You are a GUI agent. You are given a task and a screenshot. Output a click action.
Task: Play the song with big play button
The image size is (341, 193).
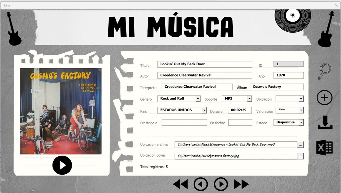(x=62, y=165)
